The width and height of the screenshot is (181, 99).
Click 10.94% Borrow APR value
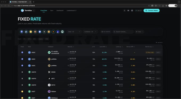pyautogui.click(x=133, y=59)
